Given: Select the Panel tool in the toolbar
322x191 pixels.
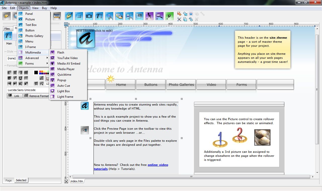Looking at the screenshot, I should [79, 16].
